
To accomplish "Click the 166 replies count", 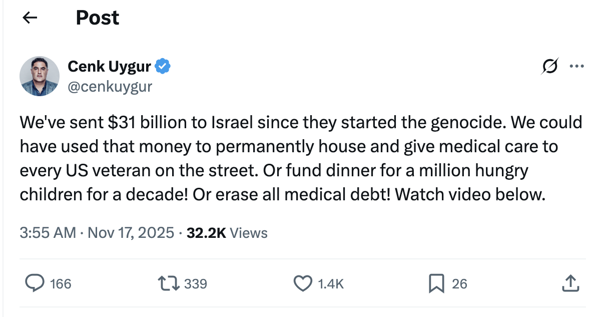I will pos(61,284).
